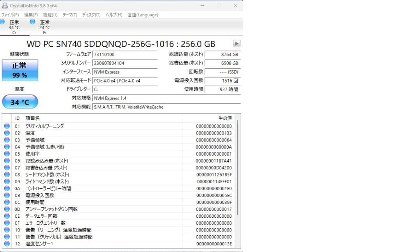Click raw value 000000000001E0 for controller busy time
The height and width of the screenshot is (252, 420).
[x=214, y=189]
